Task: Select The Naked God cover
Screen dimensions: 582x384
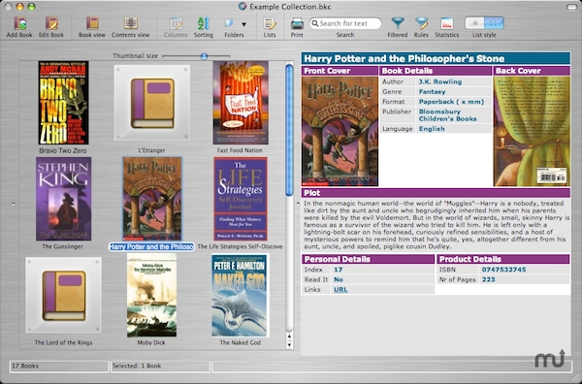Action: [241, 295]
